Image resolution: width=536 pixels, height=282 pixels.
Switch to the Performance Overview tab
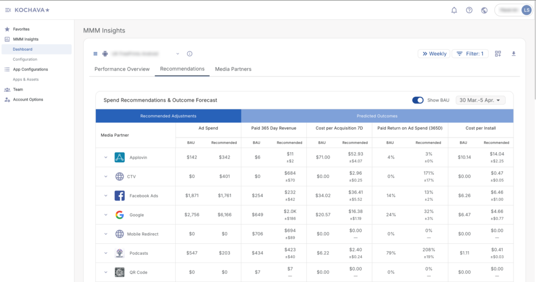pos(122,69)
